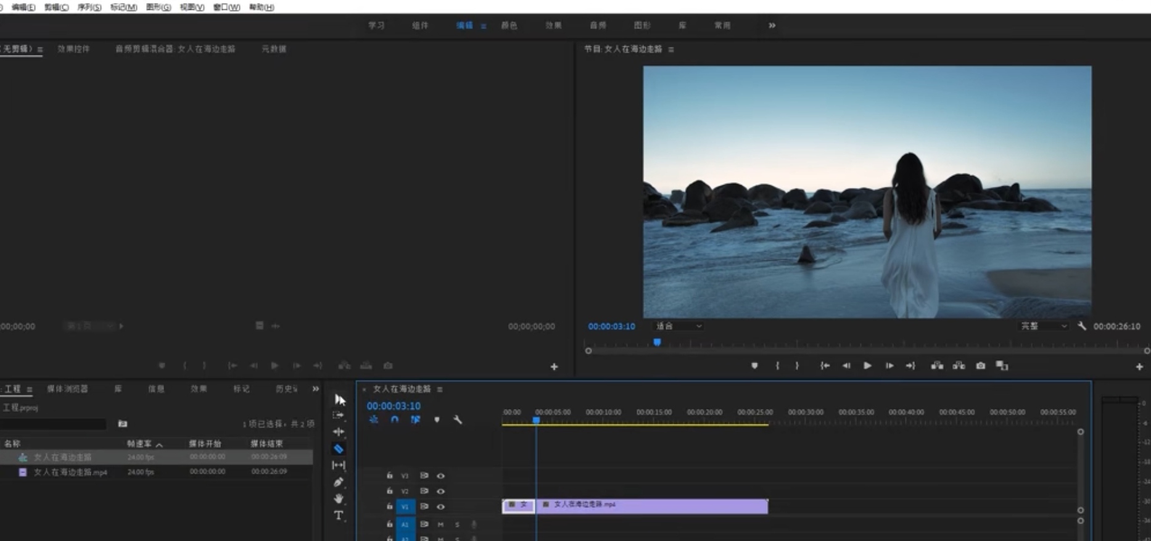This screenshot has width=1151, height=541.
Task: Select the Ripple Edit tool
Action: [339, 432]
